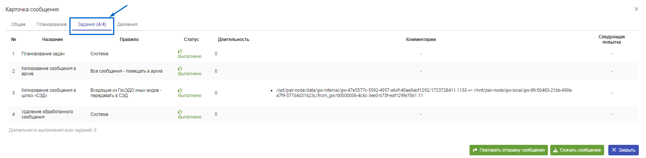This screenshot has height=158, width=646.
Task: Select task row Копирование сообщения в архив
Action: click(x=323, y=71)
